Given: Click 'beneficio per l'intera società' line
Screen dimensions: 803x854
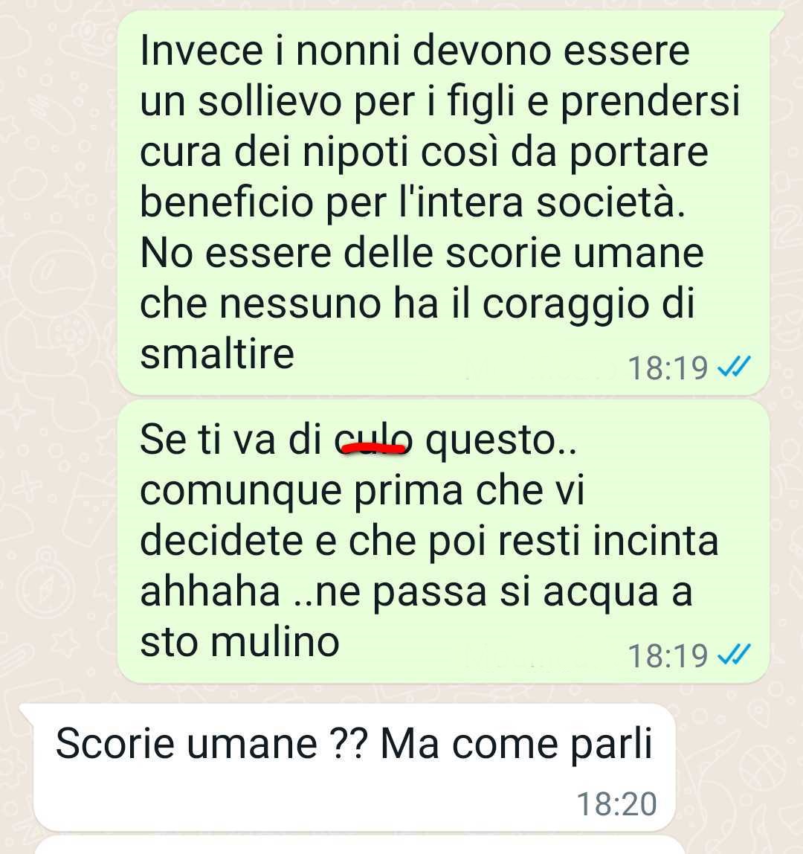Looking at the screenshot, I should tap(413, 202).
